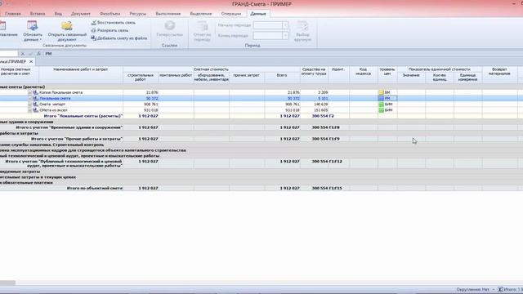
Task: Click the 931 018 строительных работ cell
Action: coord(141,110)
